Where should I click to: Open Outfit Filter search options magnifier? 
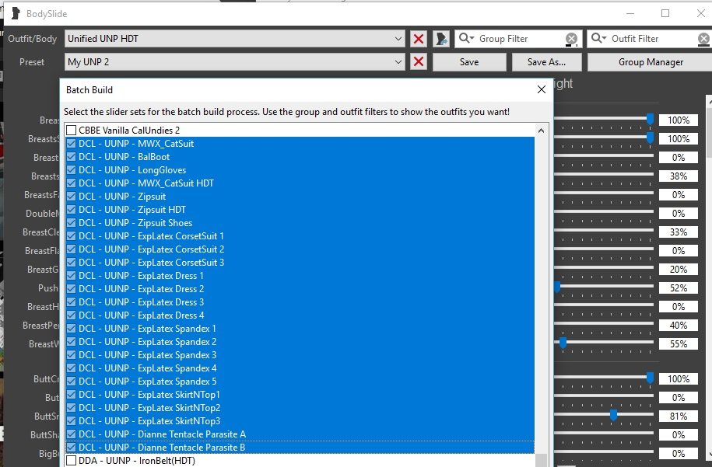click(598, 38)
